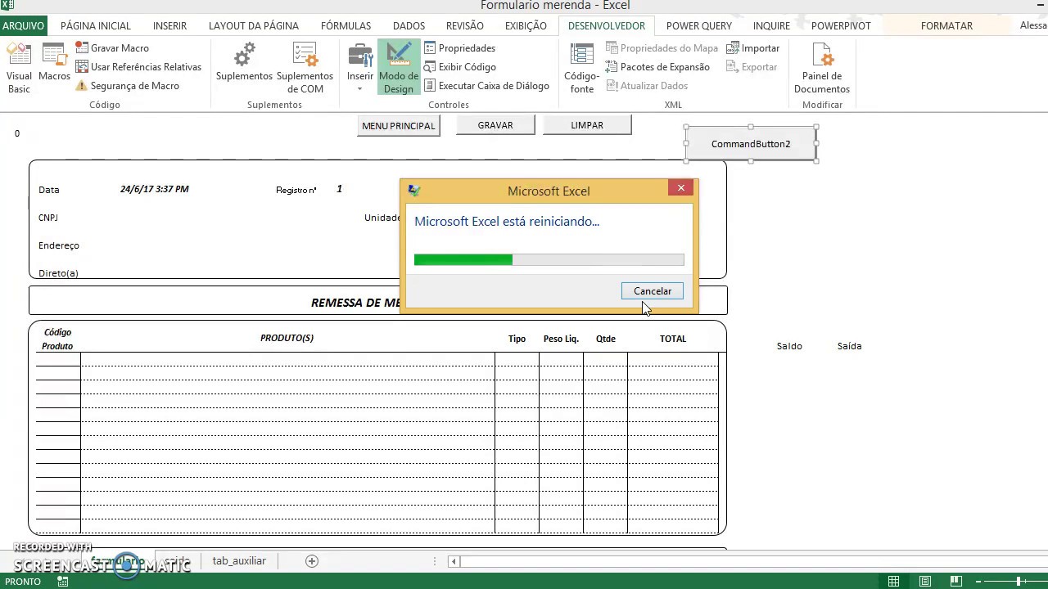The image size is (1048, 589).
Task: Click the Diretor(a) label
Action: 58,273
